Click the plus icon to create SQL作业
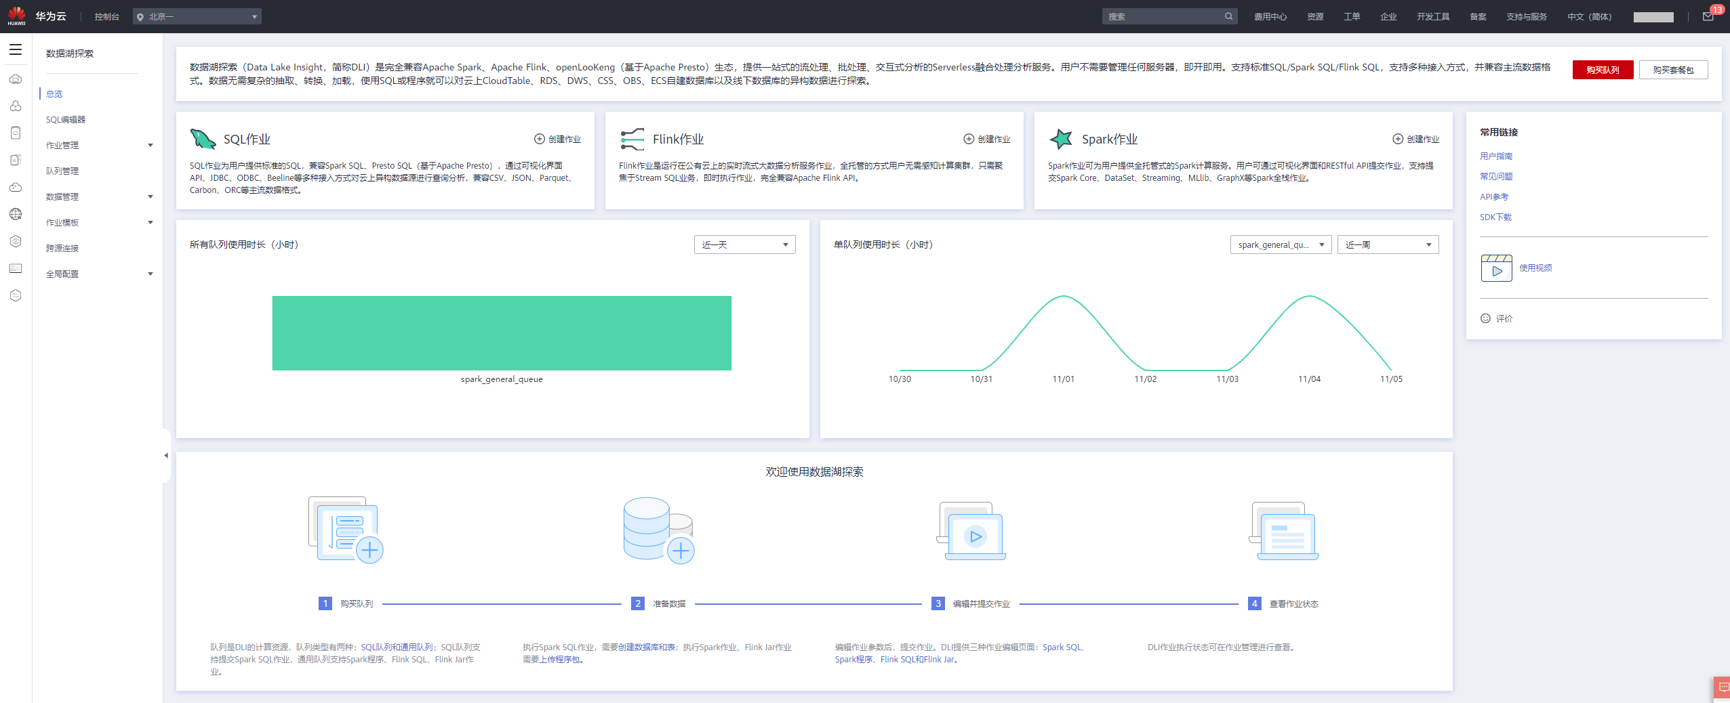Screen dimensions: 1730x703 tap(540, 139)
